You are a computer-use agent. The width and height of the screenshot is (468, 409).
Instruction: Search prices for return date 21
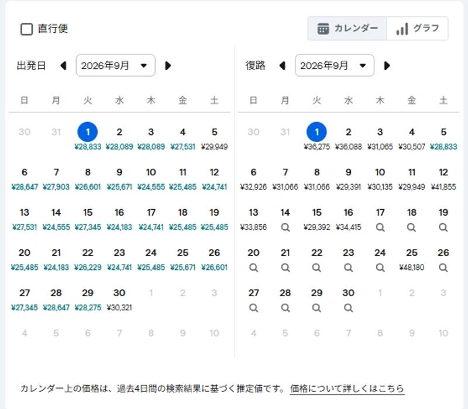[x=285, y=268]
